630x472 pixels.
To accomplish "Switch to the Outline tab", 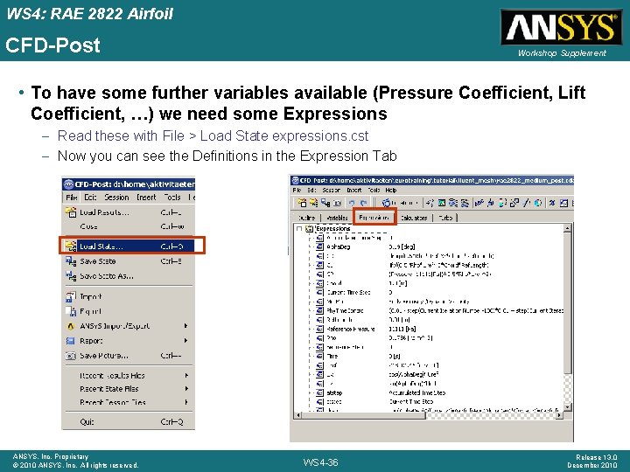I will coord(306,218).
